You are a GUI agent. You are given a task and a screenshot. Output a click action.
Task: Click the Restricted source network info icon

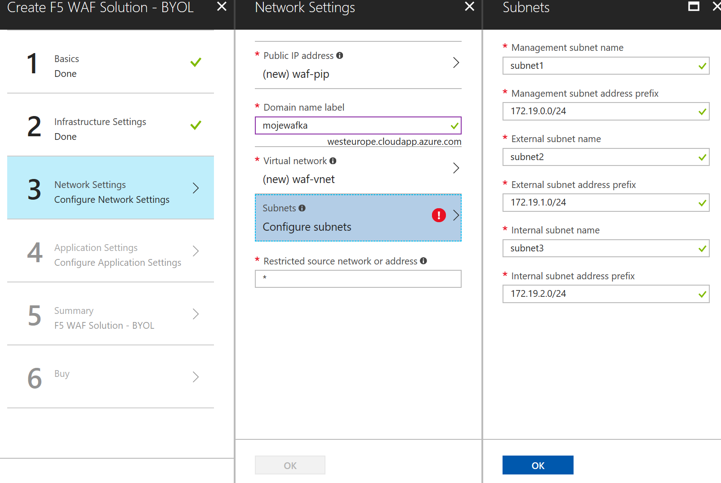tap(423, 261)
